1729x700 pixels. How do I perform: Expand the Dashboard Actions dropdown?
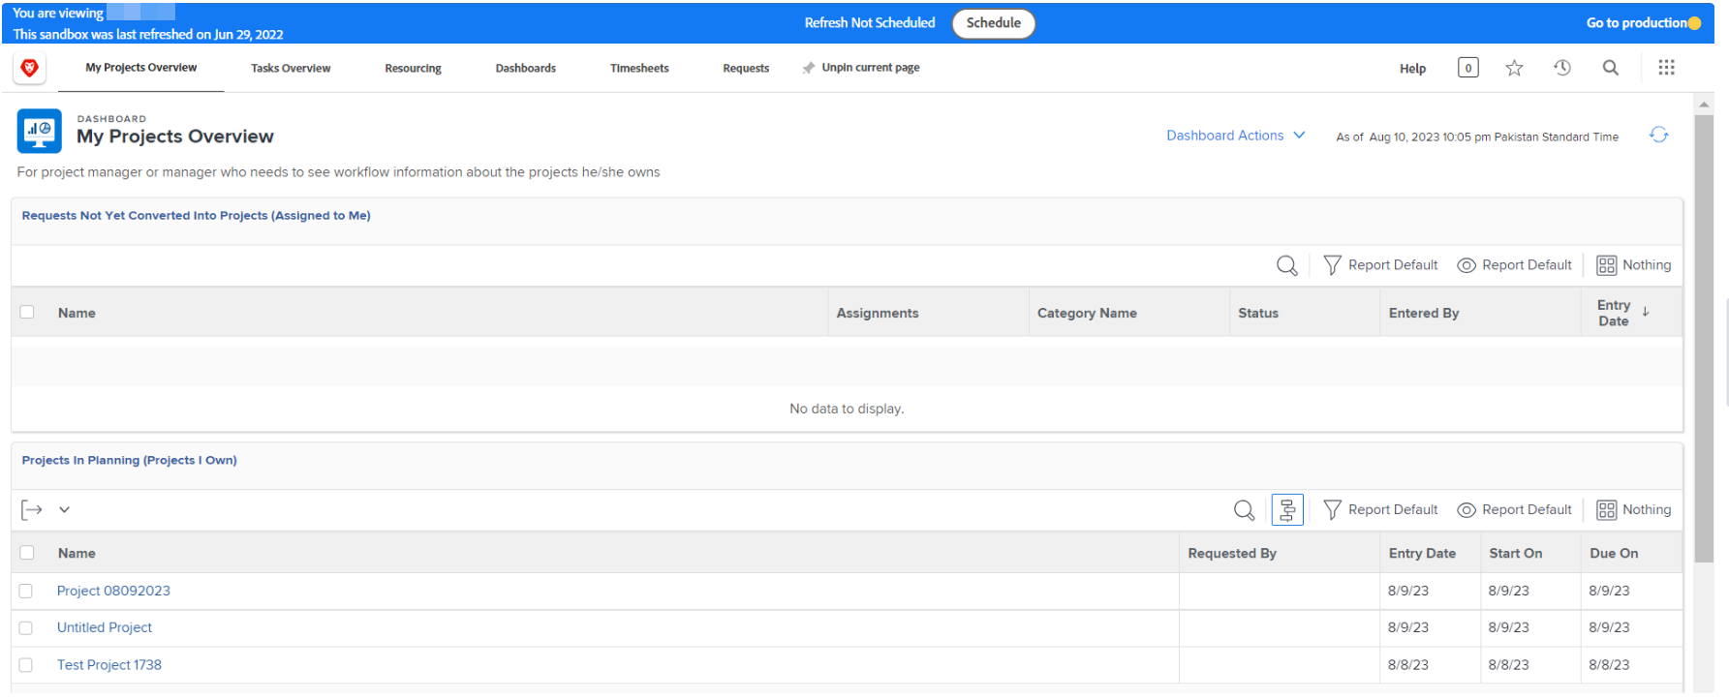tap(1235, 136)
